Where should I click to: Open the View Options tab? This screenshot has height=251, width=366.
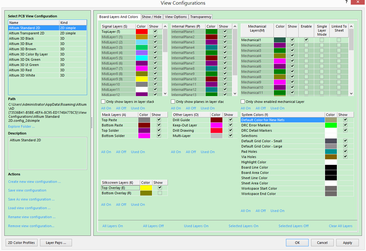[176, 17]
